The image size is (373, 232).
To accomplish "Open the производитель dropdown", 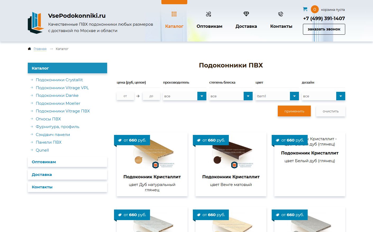I will point(185,96).
